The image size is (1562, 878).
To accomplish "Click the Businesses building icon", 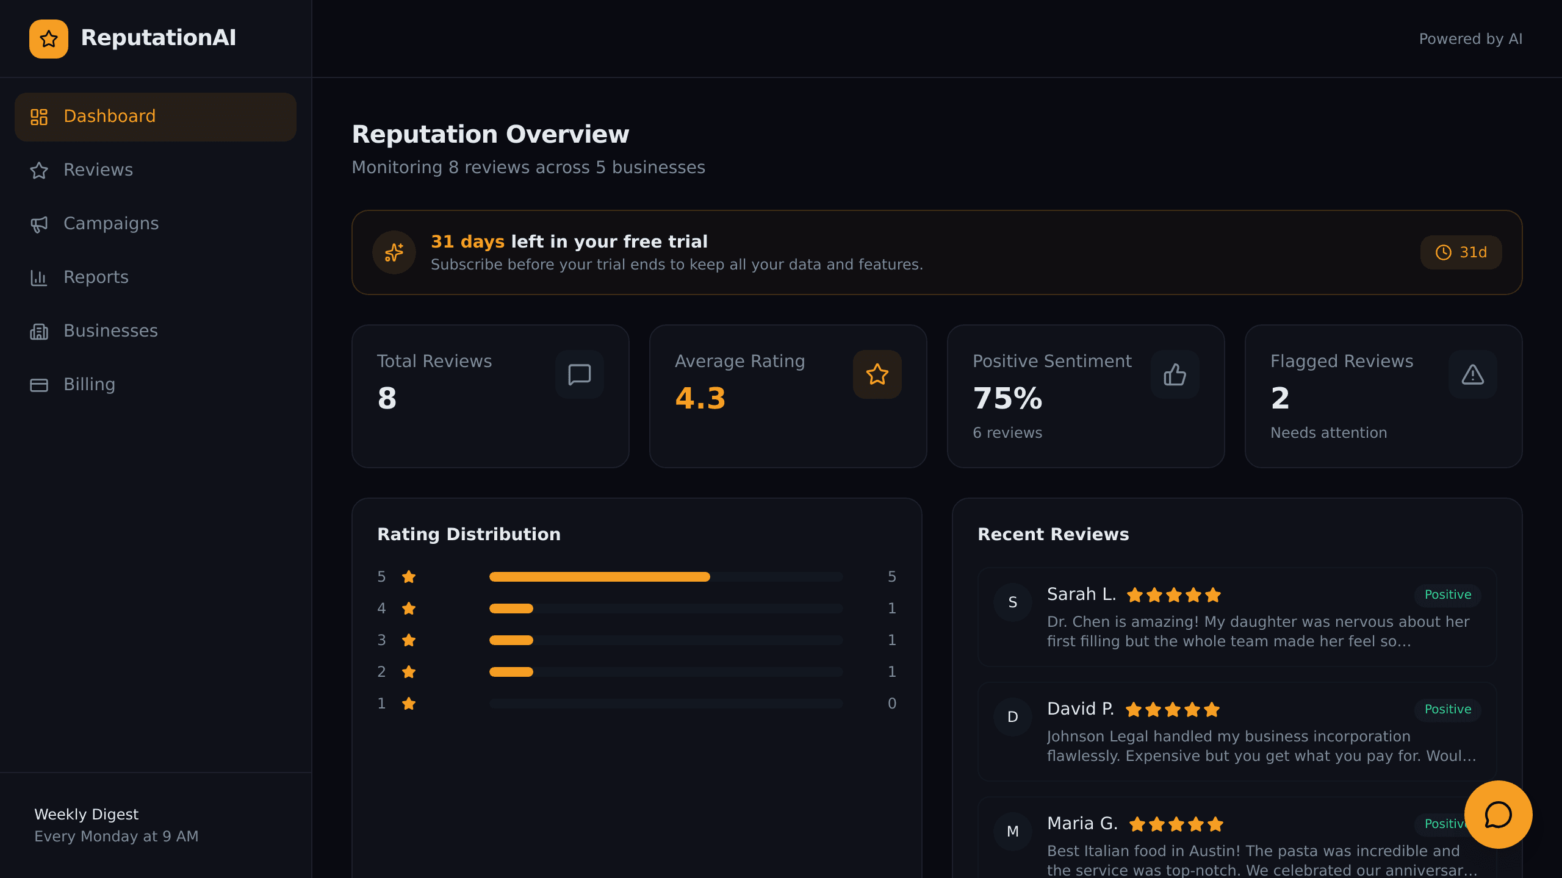I will [39, 331].
